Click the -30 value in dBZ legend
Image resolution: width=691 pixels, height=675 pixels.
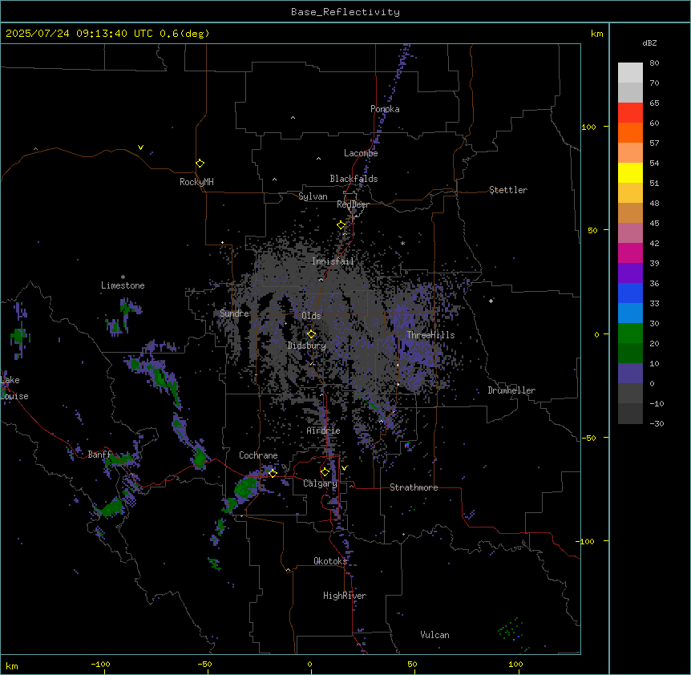657,423
